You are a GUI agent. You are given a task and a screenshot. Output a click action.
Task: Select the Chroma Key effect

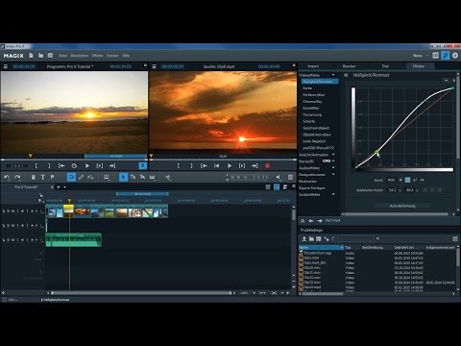pyautogui.click(x=312, y=101)
